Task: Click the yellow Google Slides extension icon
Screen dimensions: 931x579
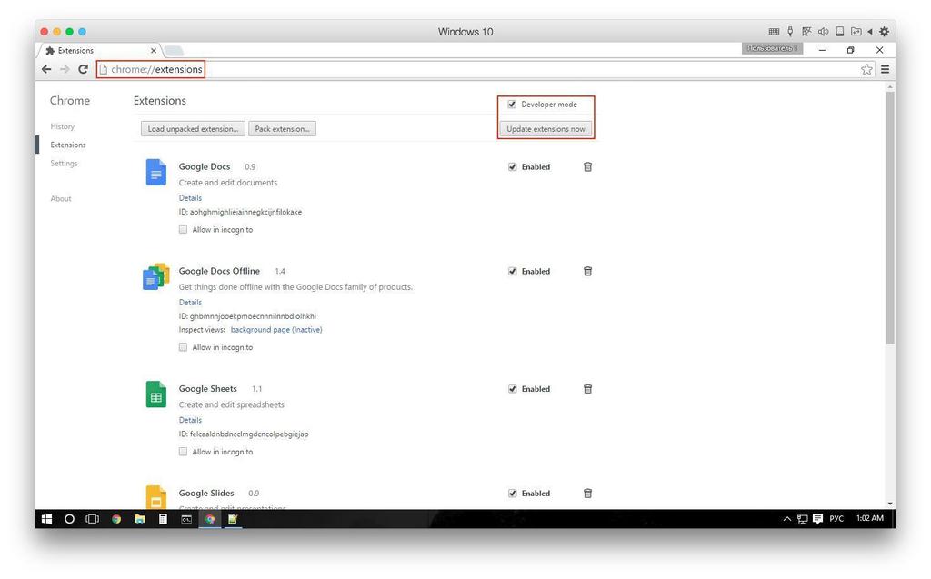Action: 156,497
